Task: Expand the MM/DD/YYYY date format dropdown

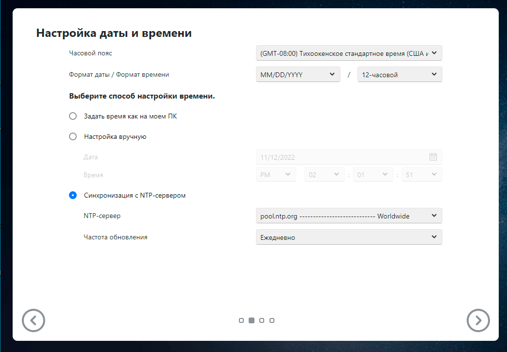Action: pyautogui.click(x=298, y=74)
